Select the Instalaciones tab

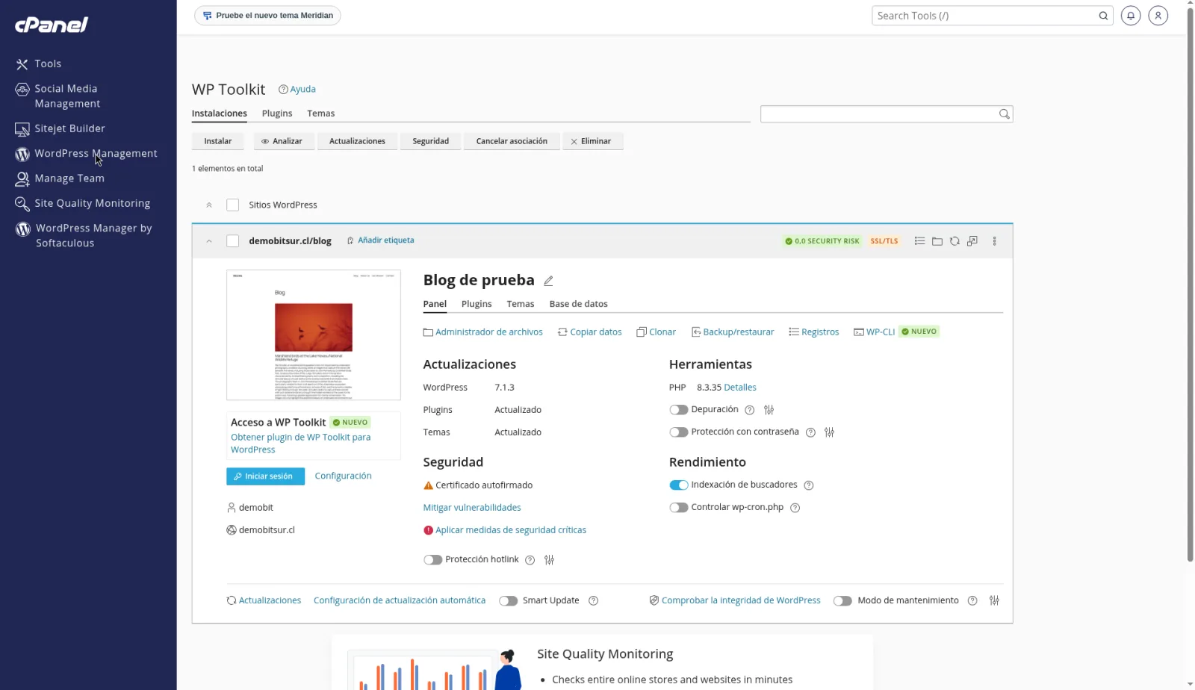pyautogui.click(x=220, y=114)
